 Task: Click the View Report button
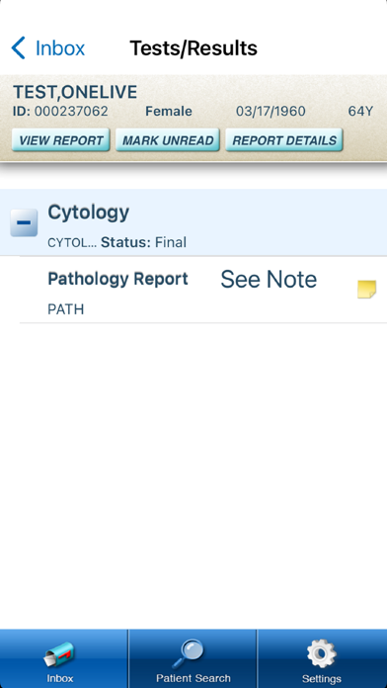(x=60, y=140)
